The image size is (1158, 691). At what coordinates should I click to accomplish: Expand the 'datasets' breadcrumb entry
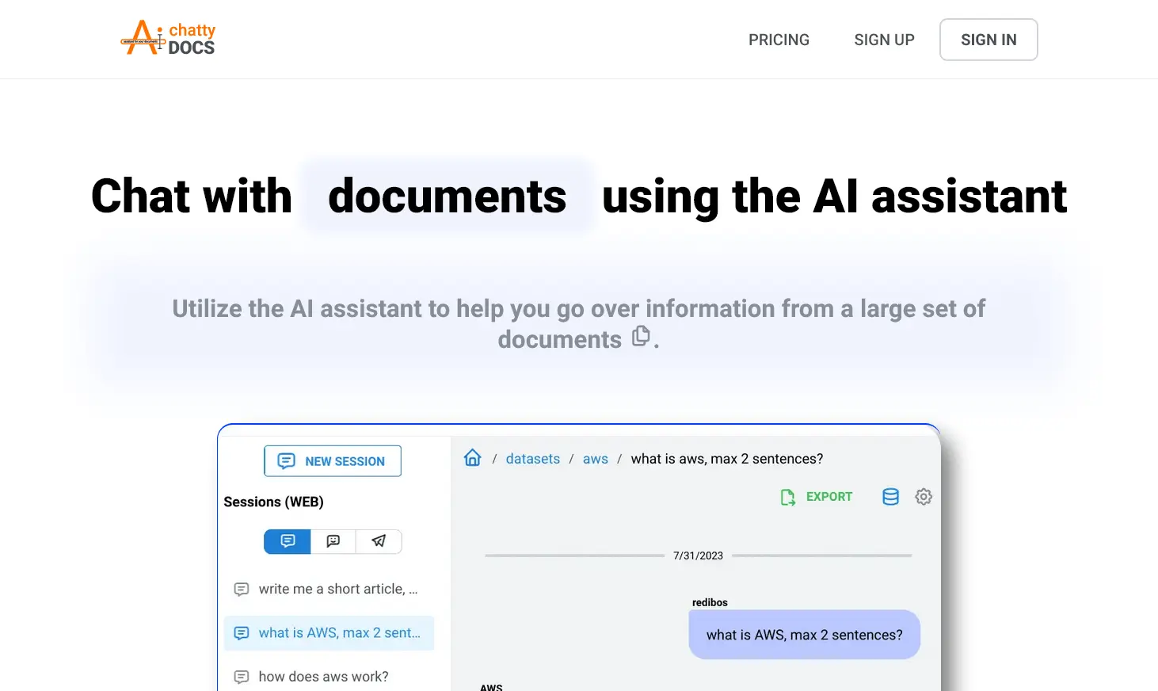[x=532, y=458]
